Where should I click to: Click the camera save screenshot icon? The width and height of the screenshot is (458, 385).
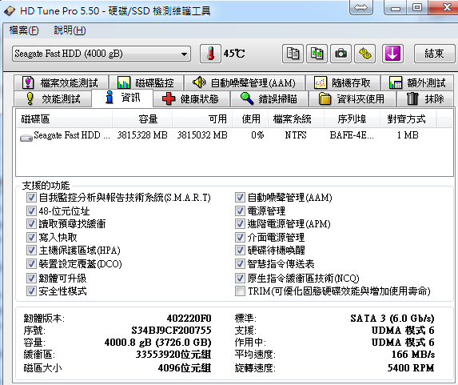[341, 54]
